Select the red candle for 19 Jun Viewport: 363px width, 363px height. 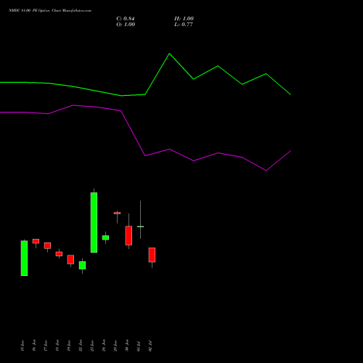point(70,259)
